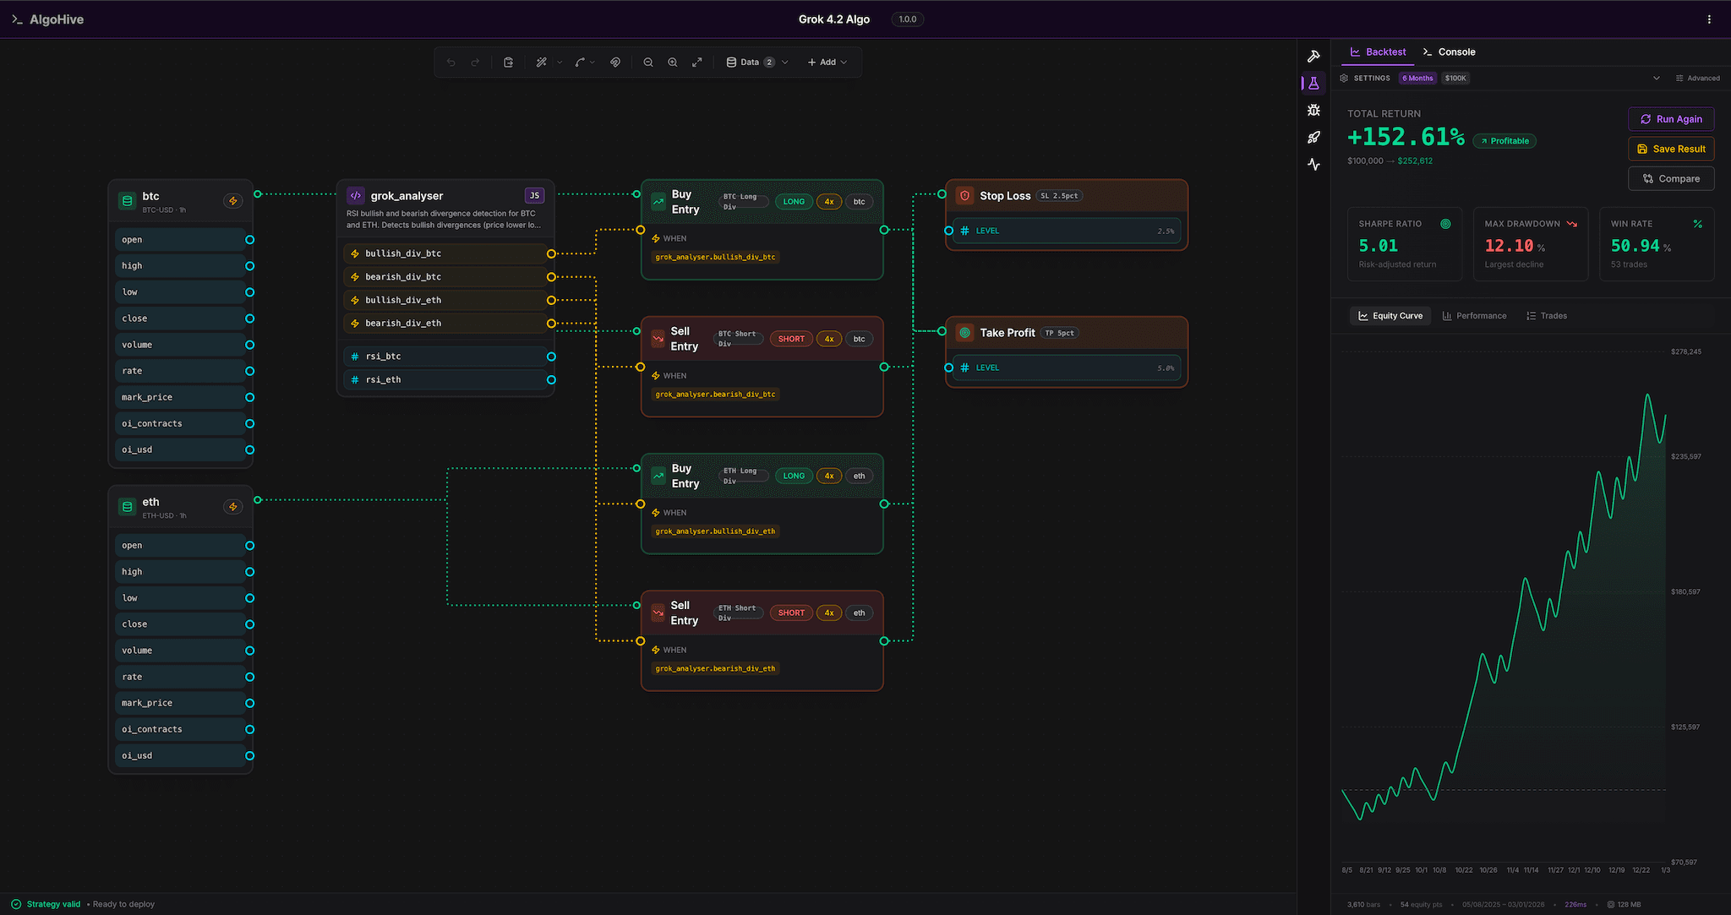Screen dimensions: 1731x915
Task: Enable Advanced settings mode
Action: (1698, 78)
